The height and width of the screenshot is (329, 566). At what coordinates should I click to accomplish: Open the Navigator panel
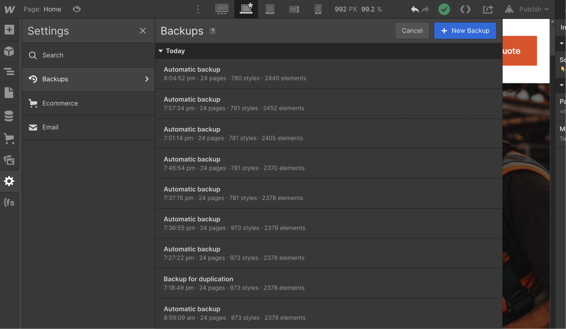[x=9, y=71]
